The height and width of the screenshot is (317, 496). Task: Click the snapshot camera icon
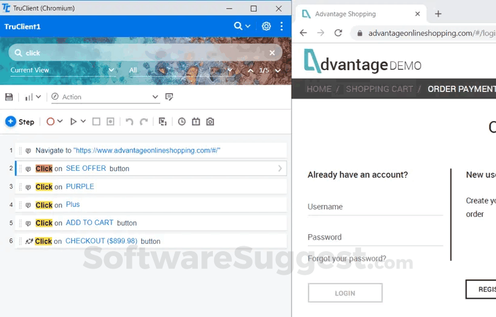pos(210,122)
